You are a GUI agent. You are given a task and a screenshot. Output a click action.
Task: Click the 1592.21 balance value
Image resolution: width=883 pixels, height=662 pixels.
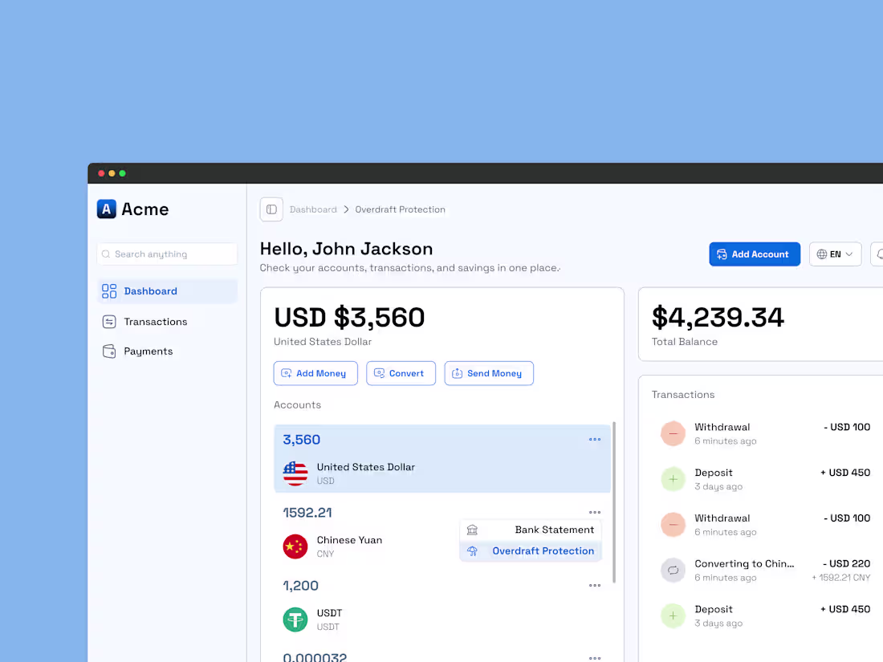(x=307, y=512)
